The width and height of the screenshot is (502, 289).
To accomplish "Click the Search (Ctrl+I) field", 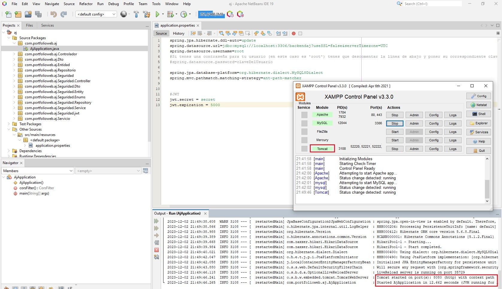I will [432, 4].
